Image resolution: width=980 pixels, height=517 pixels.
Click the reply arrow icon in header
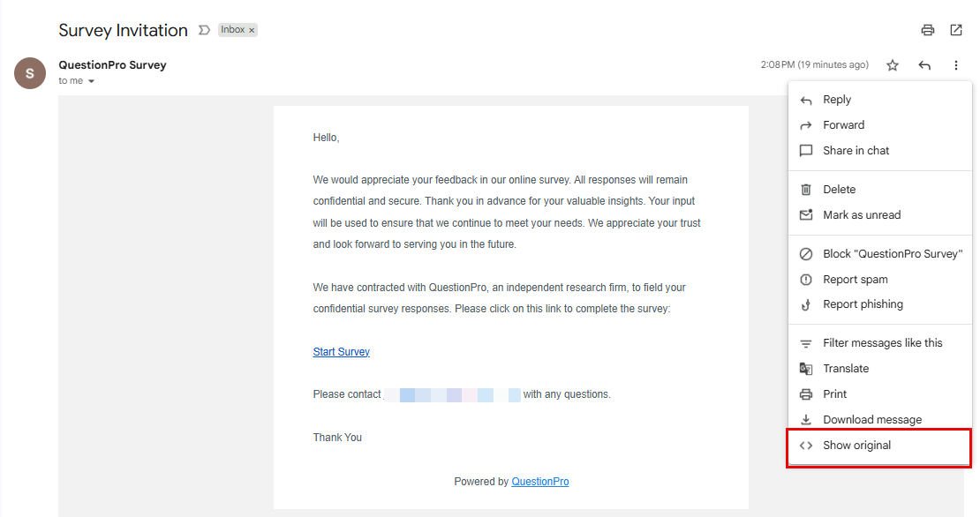[x=924, y=65]
